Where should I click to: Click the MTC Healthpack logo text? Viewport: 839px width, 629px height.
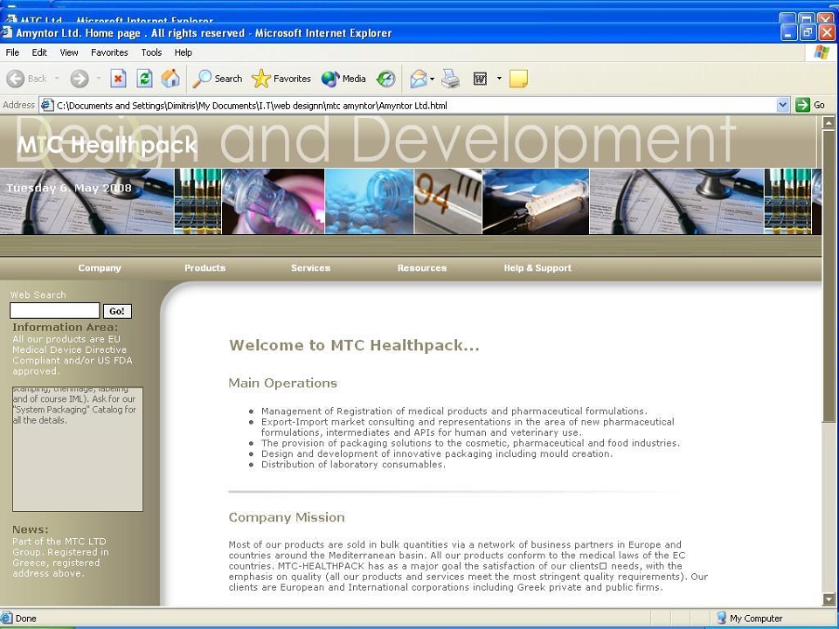[x=107, y=145]
